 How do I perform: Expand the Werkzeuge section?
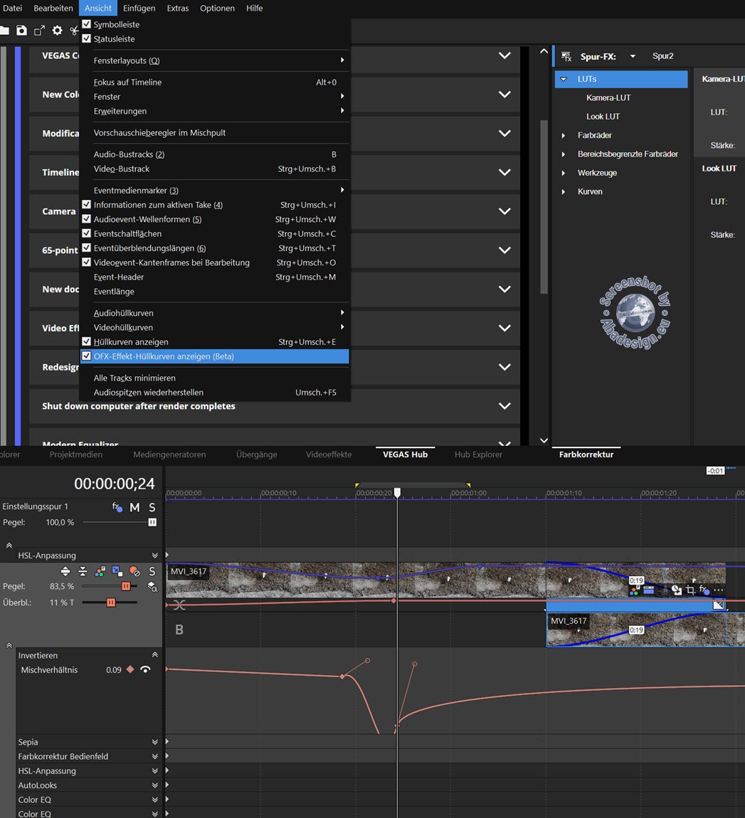point(564,173)
